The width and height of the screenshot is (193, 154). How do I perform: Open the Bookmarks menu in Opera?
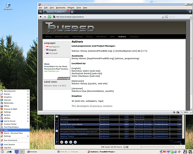60,7
